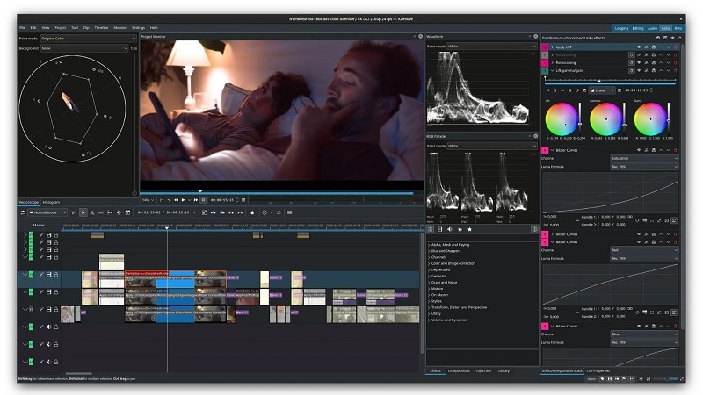Set zone in point in Project Monitor

pyautogui.click(x=162, y=200)
